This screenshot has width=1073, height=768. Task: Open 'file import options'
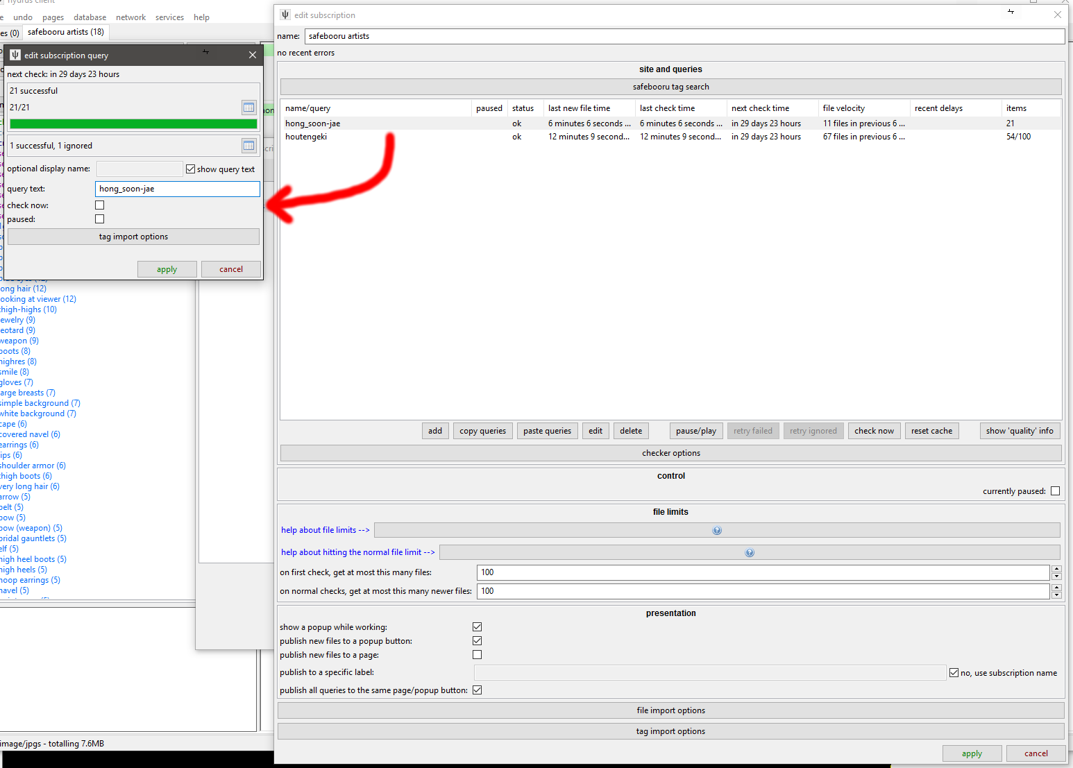[x=671, y=710]
